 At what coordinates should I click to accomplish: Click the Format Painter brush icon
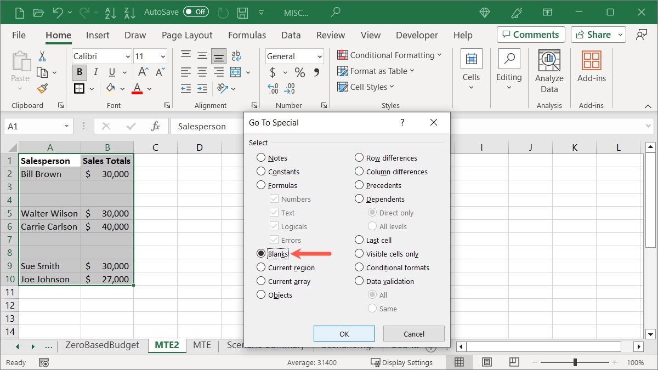click(42, 88)
